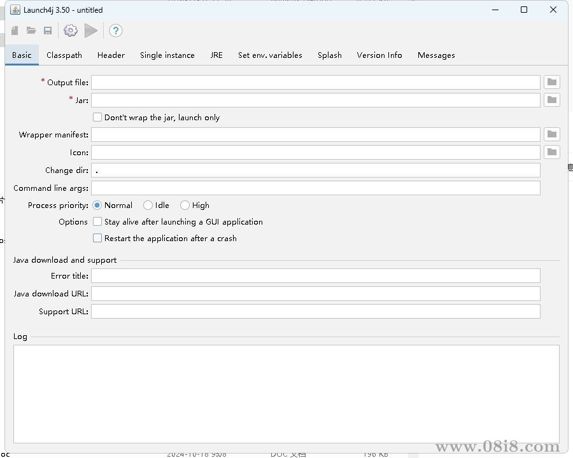Open the Header tab
The height and width of the screenshot is (458, 573).
111,55
